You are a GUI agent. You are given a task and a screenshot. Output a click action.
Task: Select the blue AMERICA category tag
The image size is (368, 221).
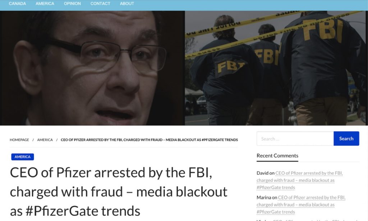coord(23,157)
